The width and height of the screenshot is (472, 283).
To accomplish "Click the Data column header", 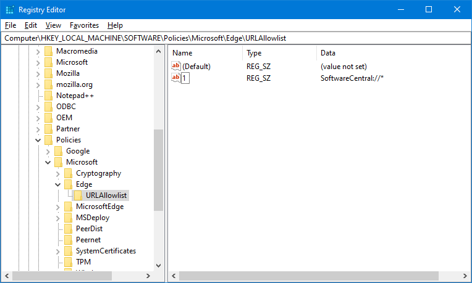I will click(x=328, y=53).
